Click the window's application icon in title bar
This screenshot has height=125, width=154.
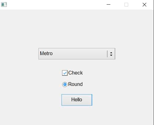click(x=4, y=5)
